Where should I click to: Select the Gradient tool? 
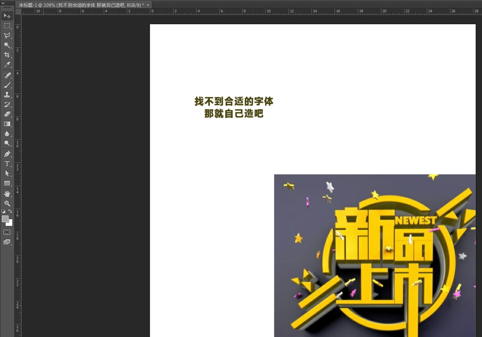click(7, 124)
